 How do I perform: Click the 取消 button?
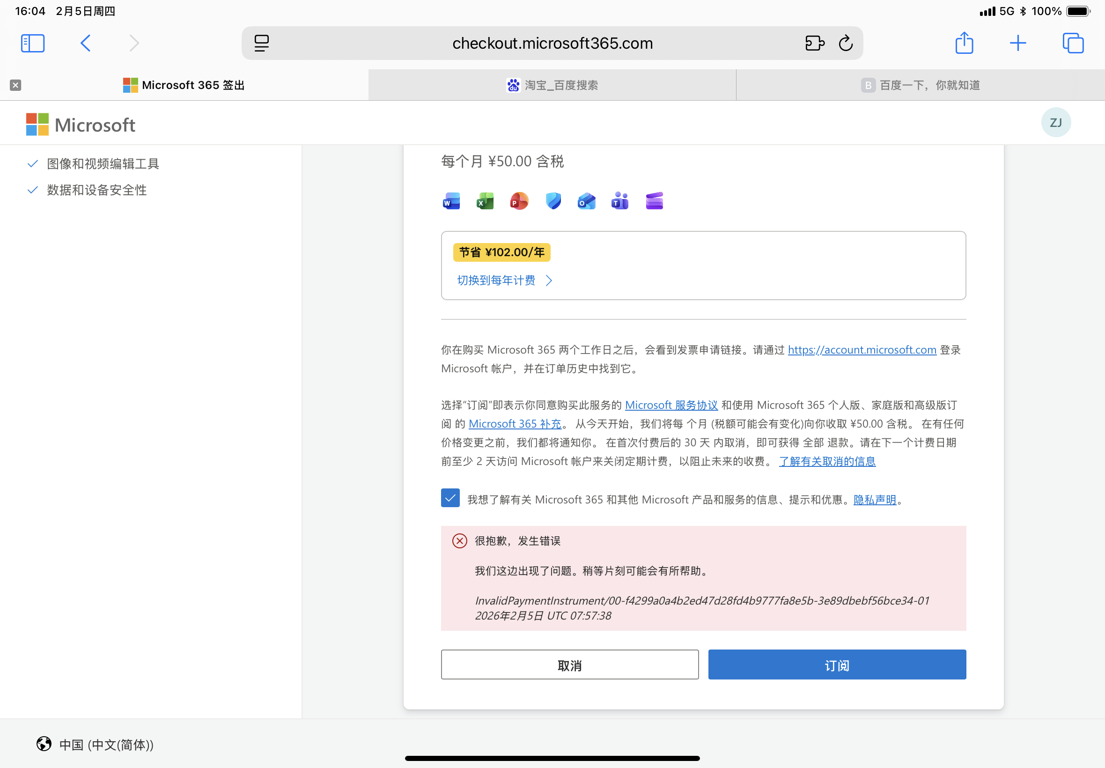[569, 665]
